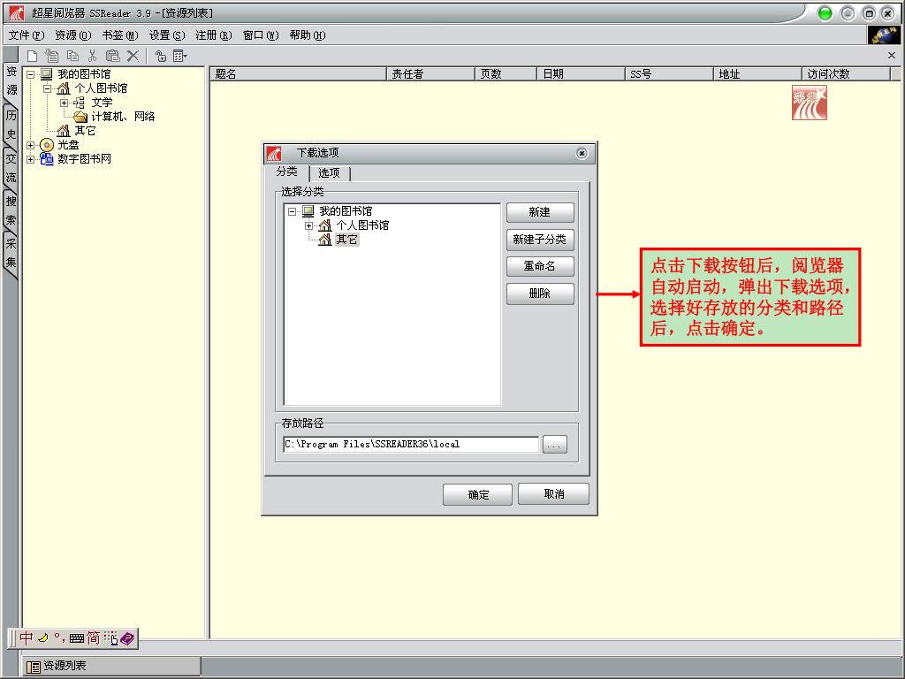Expand the 文学 node in sidebar
This screenshot has height=679, width=905.
[x=64, y=103]
